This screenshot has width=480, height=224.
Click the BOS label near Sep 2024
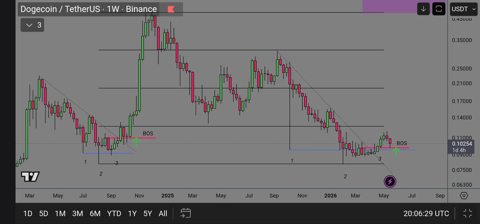(148, 134)
